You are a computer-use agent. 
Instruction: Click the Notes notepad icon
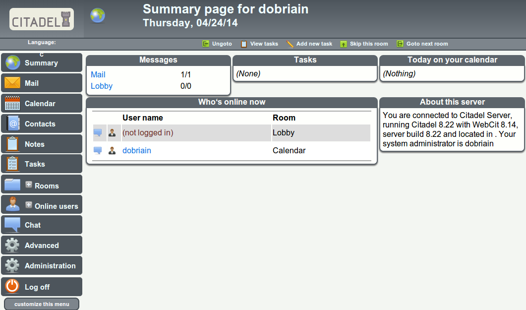[12, 144]
